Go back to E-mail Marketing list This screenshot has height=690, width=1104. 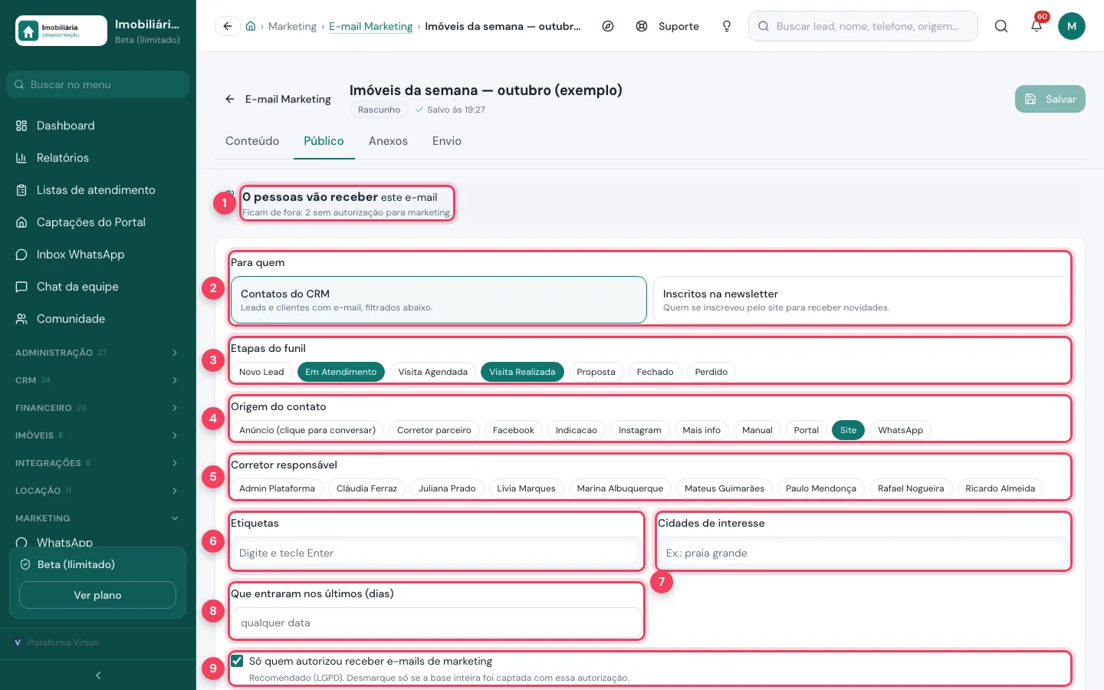coord(278,99)
